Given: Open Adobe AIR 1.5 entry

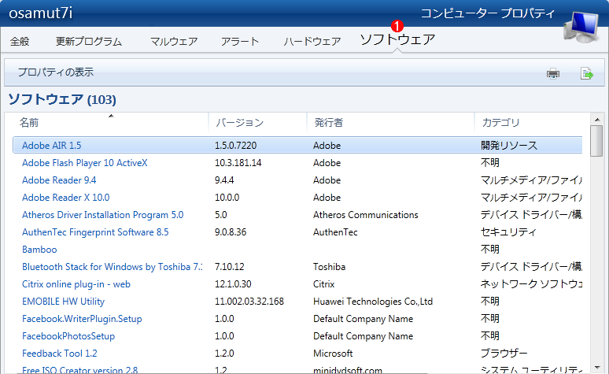Looking at the screenshot, I should coord(52,146).
